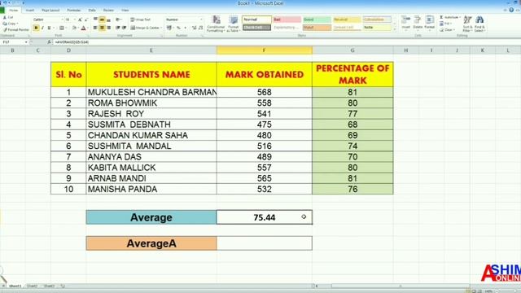Viewport: 521px width, 293px height.
Task: Click the Font Color red A icon
Action: click(x=83, y=28)
